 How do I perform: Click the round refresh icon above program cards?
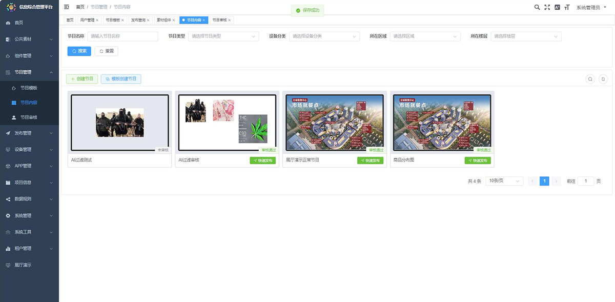[x=603, y=79]
